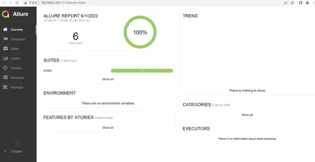Click the ALLURE REPORT 6/1/2022 title
This screenshot has height=162, width=315.
pyautogui.click(x=71, y=16)
